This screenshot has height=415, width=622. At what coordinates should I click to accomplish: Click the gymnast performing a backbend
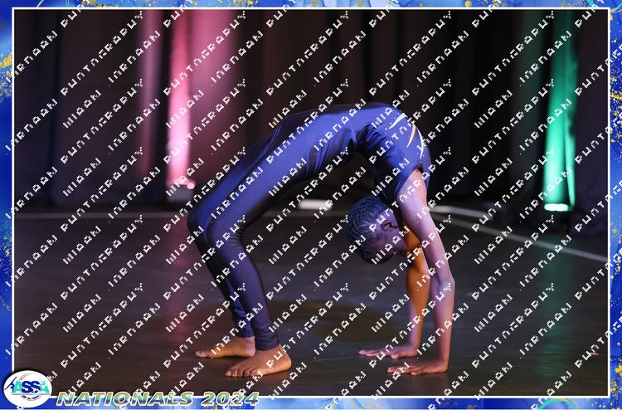(321, 240)
